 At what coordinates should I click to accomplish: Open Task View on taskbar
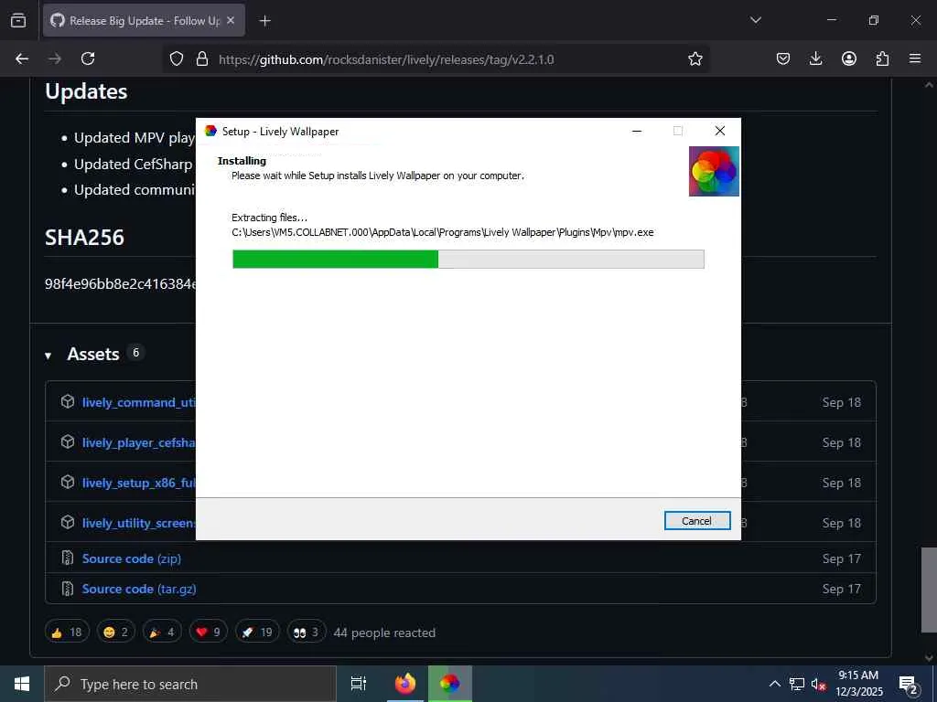(x=359, y=684)
